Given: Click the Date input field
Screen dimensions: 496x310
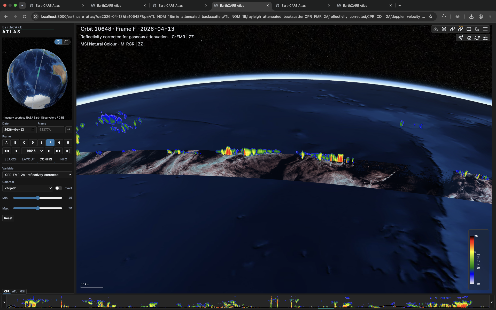Looking at the screenshot, I should 19,130.
